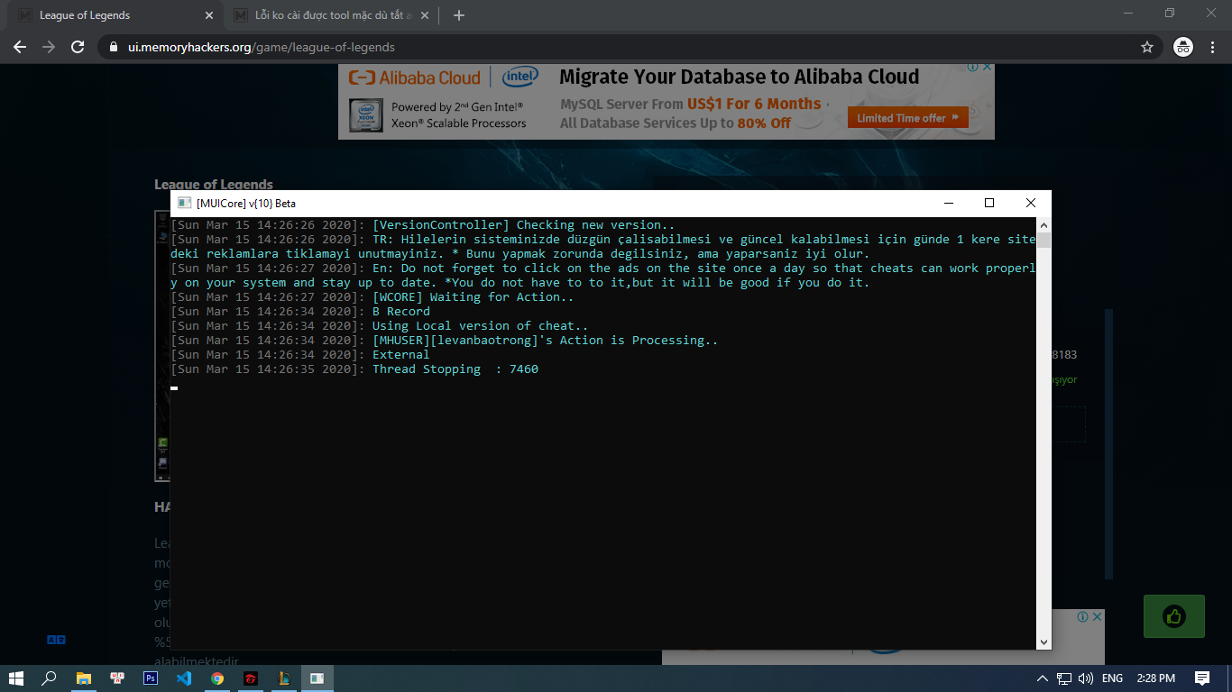Select the MUICore console taskbar icon
Screen dimensions: 1232x692
click(317, 678)
